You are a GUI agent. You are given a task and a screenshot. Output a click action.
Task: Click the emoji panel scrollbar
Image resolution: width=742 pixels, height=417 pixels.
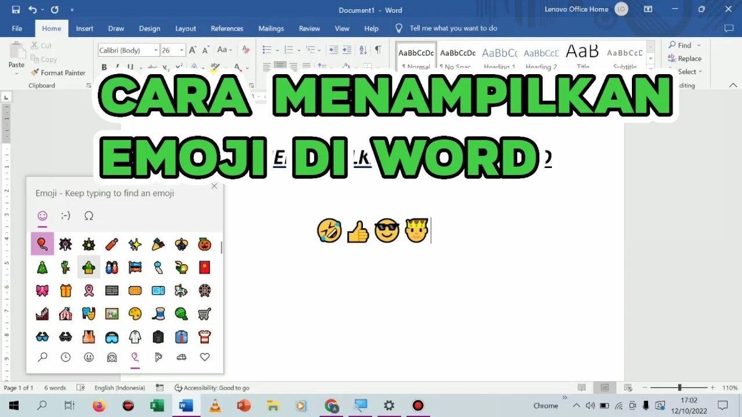pos(221,247)
